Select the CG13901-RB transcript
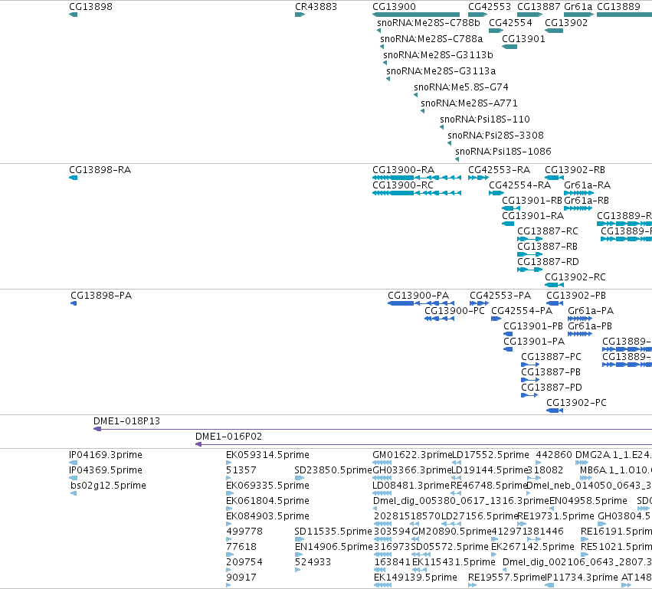Viewport: 652px width, 589px height. (511, 208)
